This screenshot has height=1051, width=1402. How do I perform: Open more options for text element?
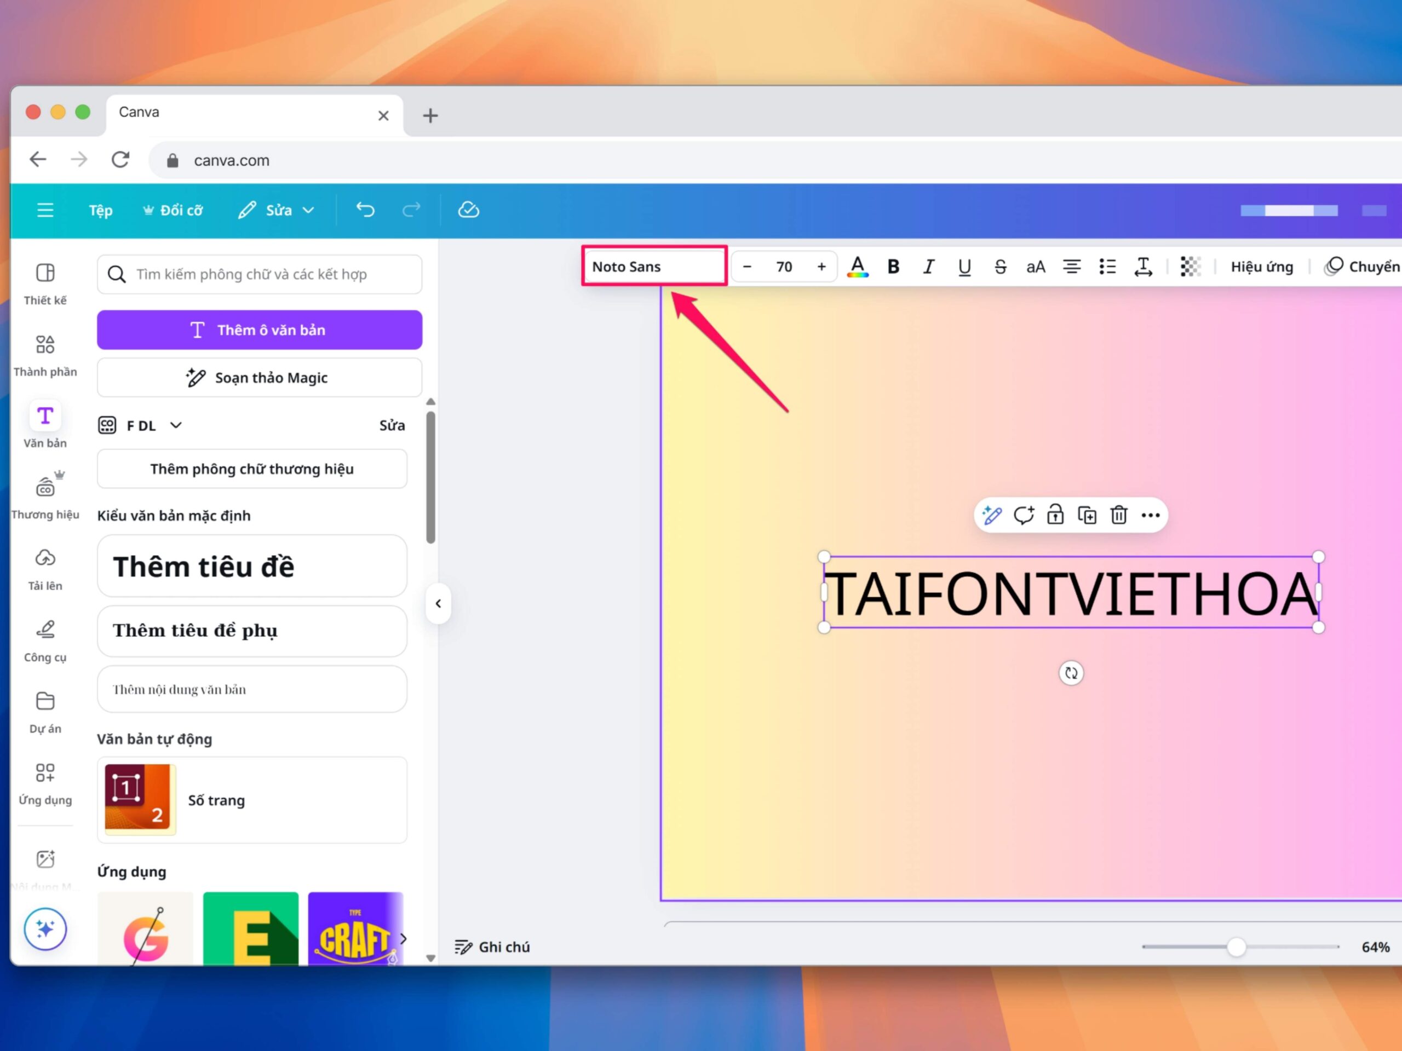pyautogui.click(x=1151, y=515)
